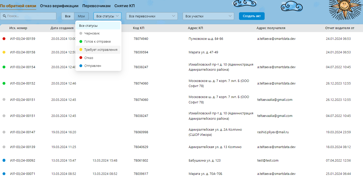This screenshot has height=182, width=363.
Task: Switch to "Отказ верификации" tab
Action: click(x=59, y=6)
